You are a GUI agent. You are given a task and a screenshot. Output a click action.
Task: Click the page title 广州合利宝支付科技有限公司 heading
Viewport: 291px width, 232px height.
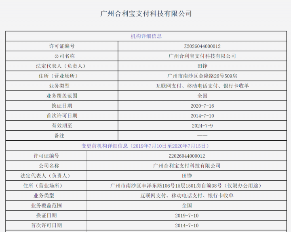tap(146, 14)
